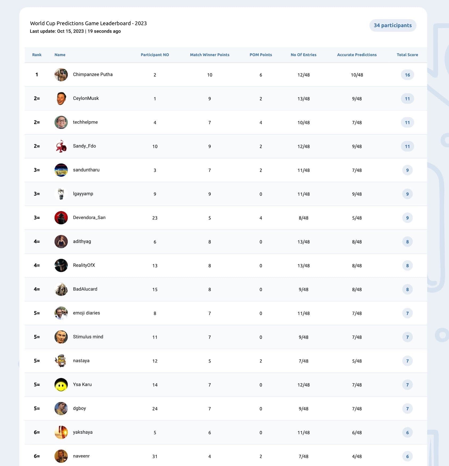
Task: Click Ysa Karu's yellow smiley avatar
Action: click(x=61, y=385)
